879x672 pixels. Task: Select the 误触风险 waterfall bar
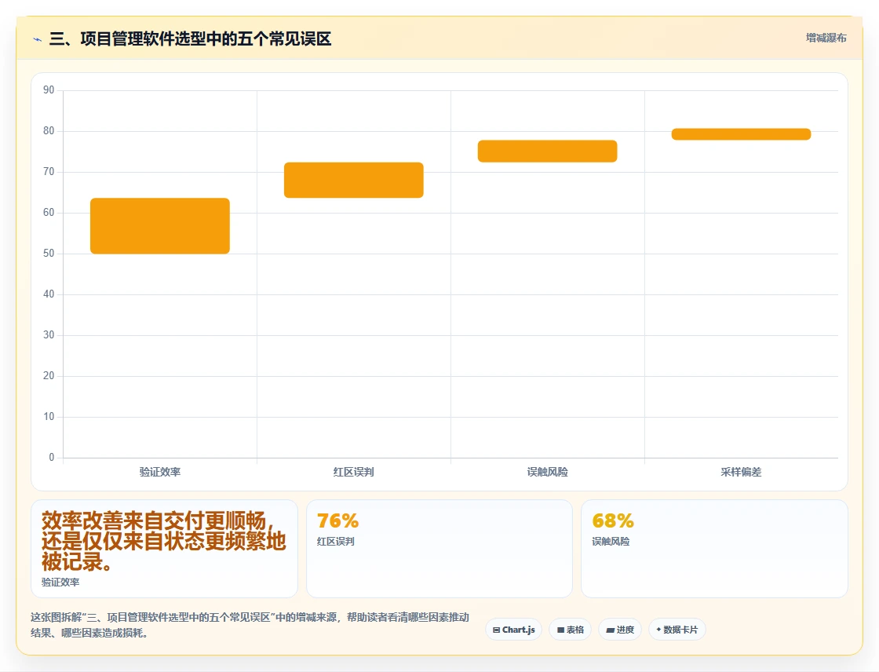(548, 152)
